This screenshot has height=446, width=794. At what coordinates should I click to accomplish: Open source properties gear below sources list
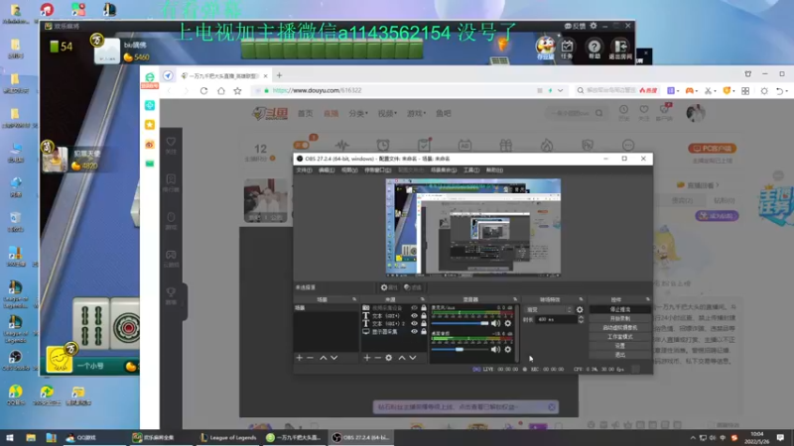click(x=388, y=358)
